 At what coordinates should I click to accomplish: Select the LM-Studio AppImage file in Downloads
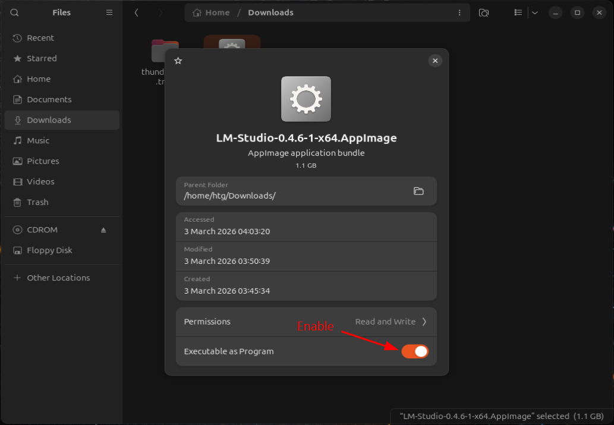pyautogui.click(x=232, y=42)
